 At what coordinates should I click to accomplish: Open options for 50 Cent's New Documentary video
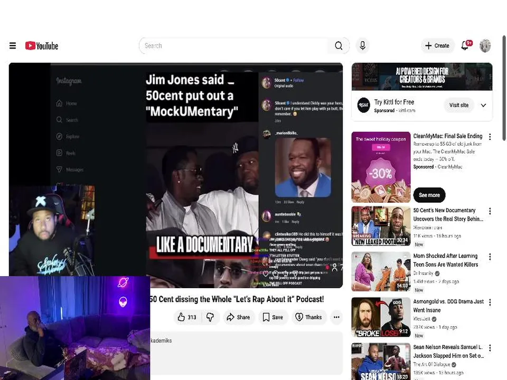(490, 211)
